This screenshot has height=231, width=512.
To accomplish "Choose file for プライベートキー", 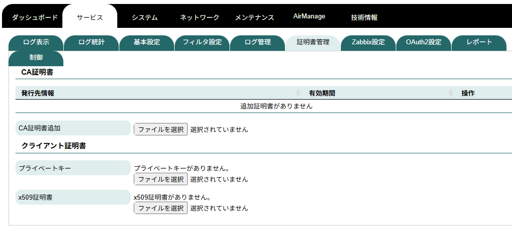I will pos(161,179).
